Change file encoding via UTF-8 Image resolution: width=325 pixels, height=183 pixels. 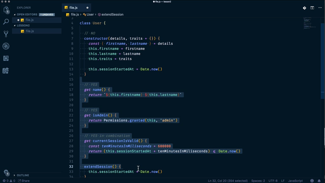pyautogui.click(x=273, y=181)
